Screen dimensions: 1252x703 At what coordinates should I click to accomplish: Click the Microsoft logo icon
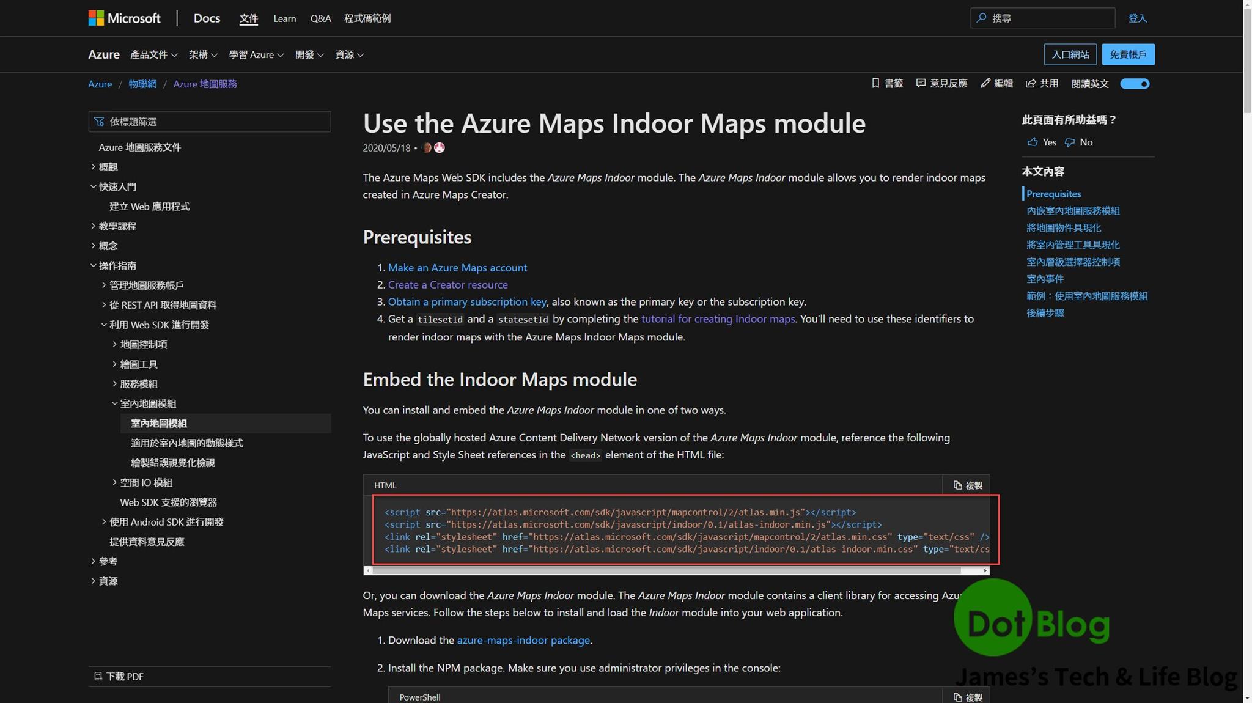(x=97, y=18)
